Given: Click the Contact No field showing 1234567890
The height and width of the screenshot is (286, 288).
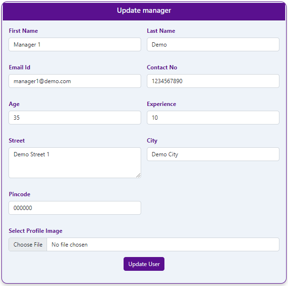Looking at the screenshot, I should 213,81.
